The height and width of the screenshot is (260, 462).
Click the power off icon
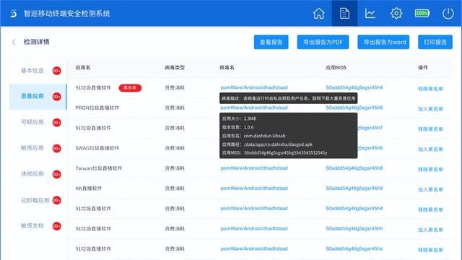pyautogui.click(x=448, y=14)
